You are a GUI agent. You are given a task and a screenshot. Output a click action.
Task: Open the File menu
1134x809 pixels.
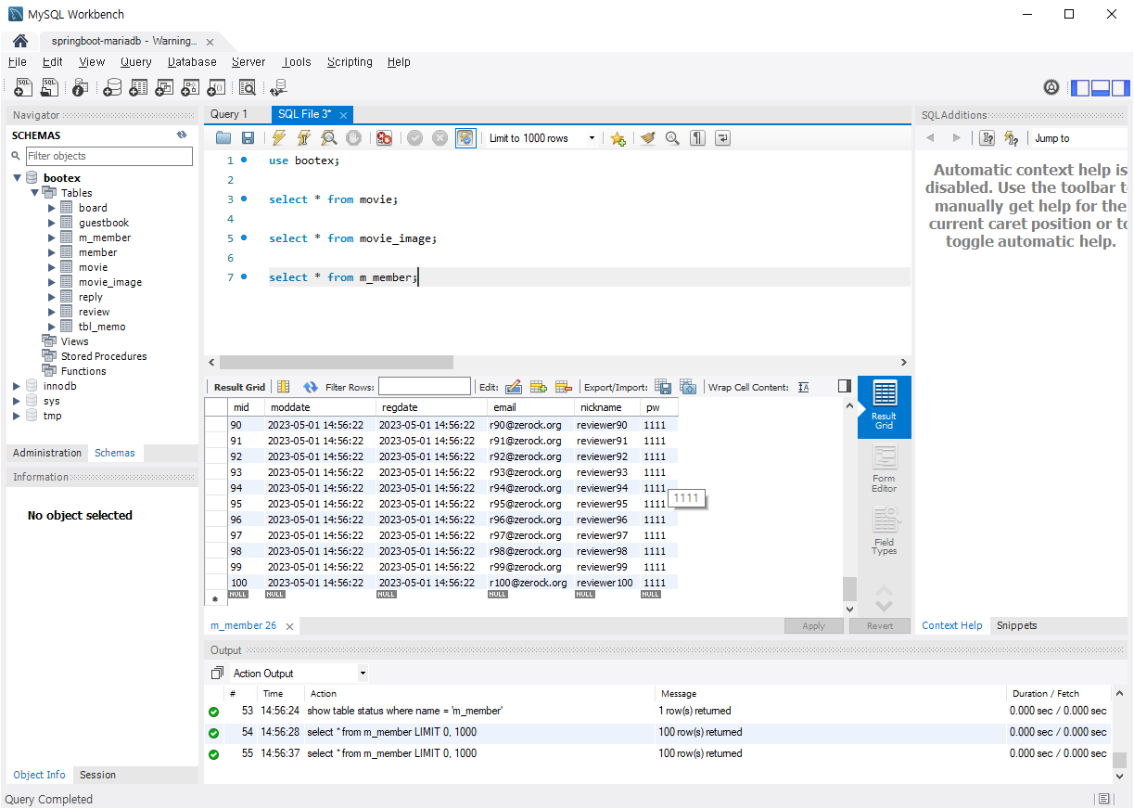tap(17, 62)
